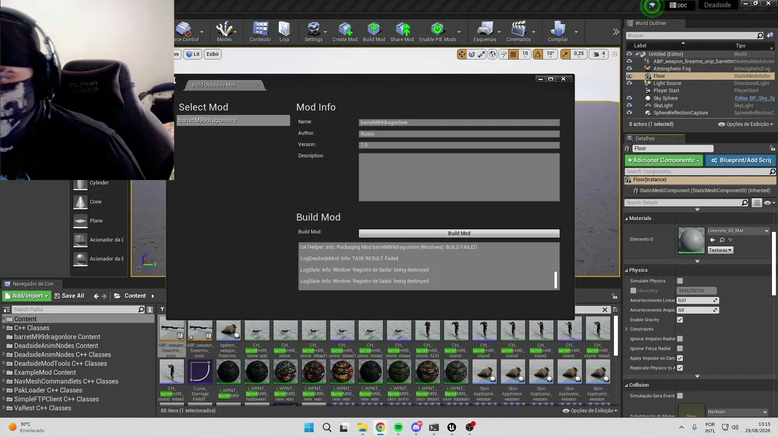Open the Unreal Engine taskbar icon

point(452,427)
